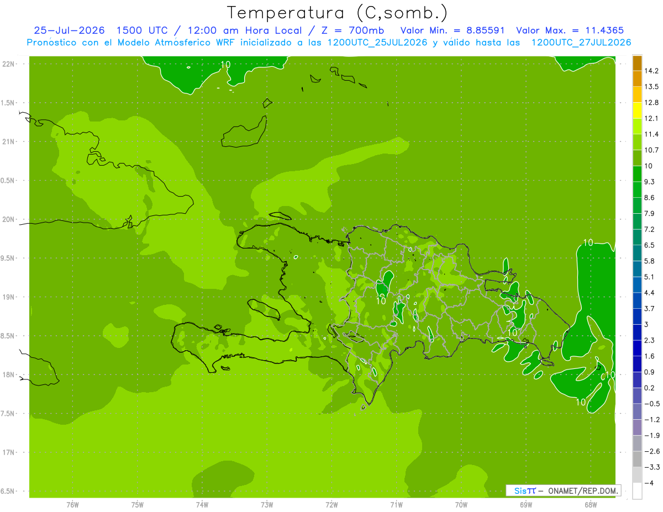Click the legend value "10.7"
Image resolution: width=663 pixels, height=512 pixels.
tap(651, 150)
